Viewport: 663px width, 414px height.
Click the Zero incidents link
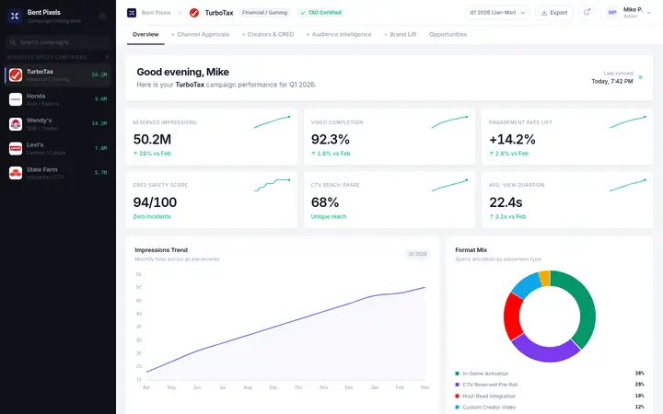click(152, 216)
